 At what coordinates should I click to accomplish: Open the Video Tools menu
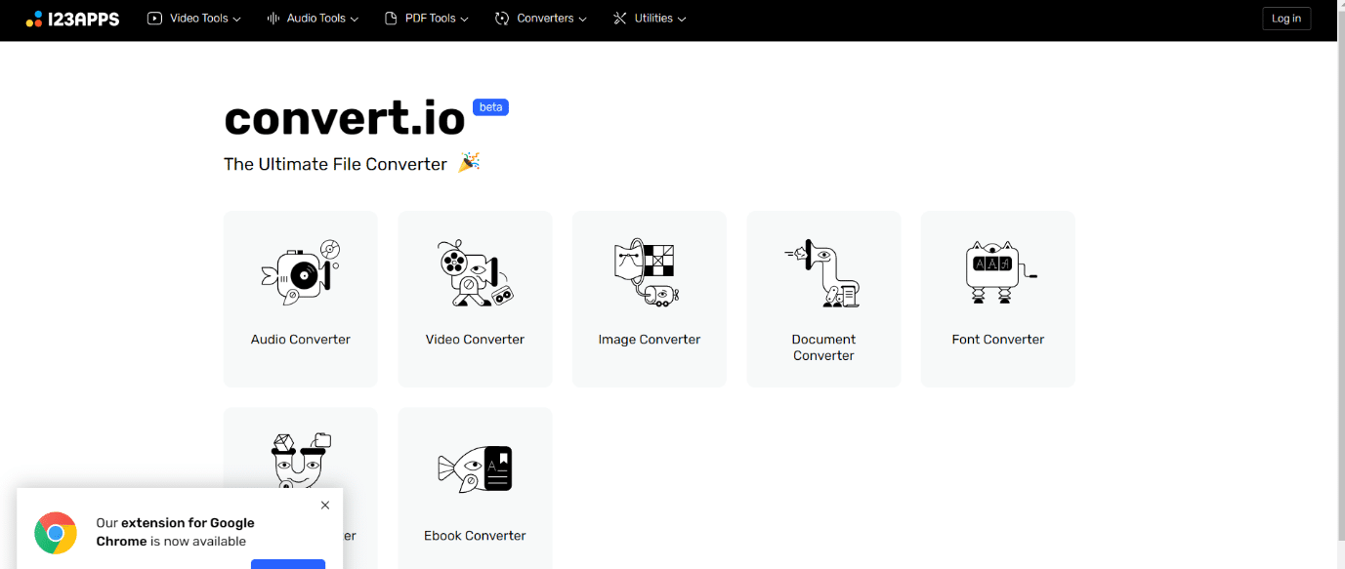(x=194, y=19)
